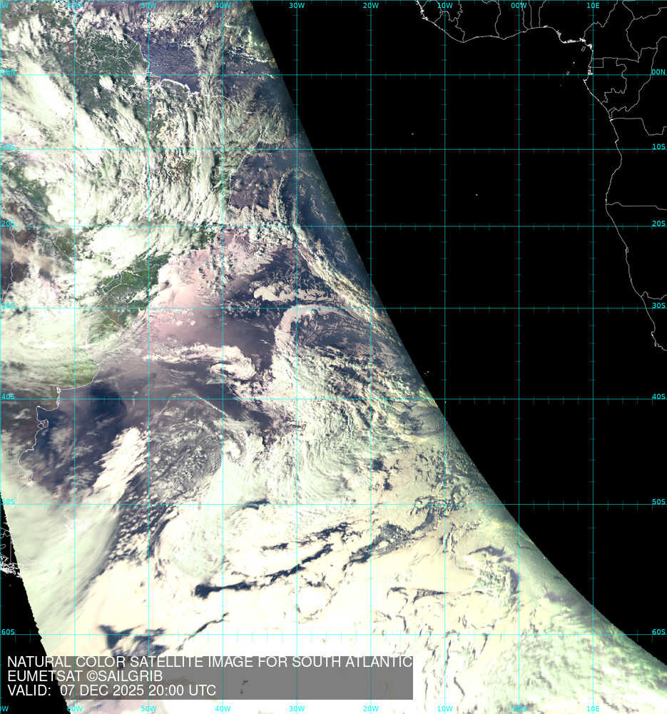
Task: Select the 40S latitude label on right edge
Action: coord(658,397)
